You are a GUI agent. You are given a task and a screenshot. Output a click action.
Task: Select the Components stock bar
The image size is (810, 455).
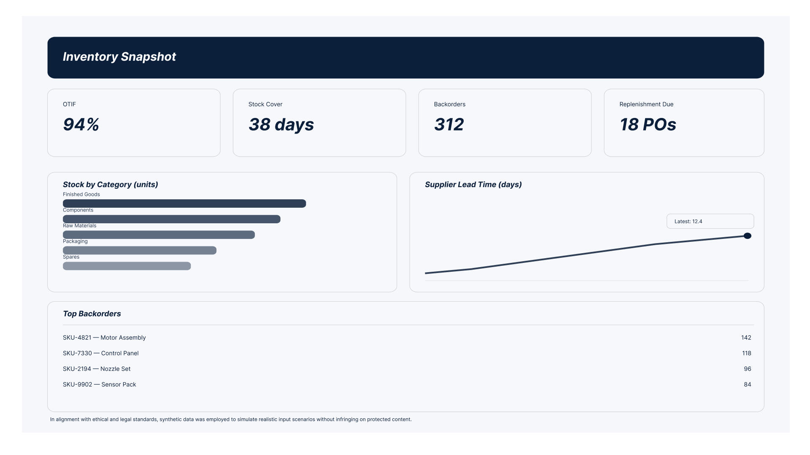(x=171, y=219)
